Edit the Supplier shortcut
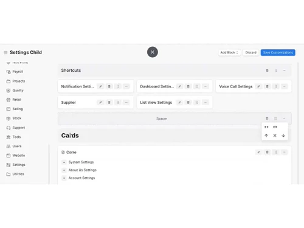Screen dimensions: 304x228 coord(100,102)
